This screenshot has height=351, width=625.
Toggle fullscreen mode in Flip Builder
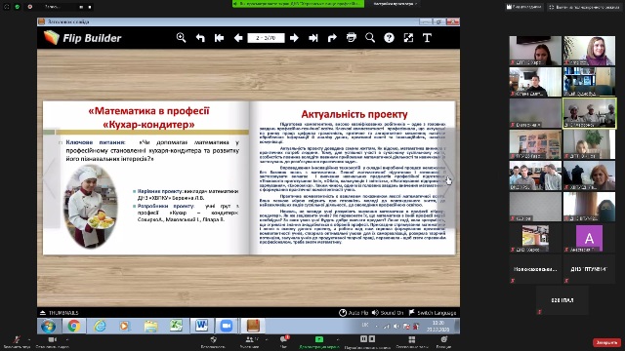click(x=408, y=38)
